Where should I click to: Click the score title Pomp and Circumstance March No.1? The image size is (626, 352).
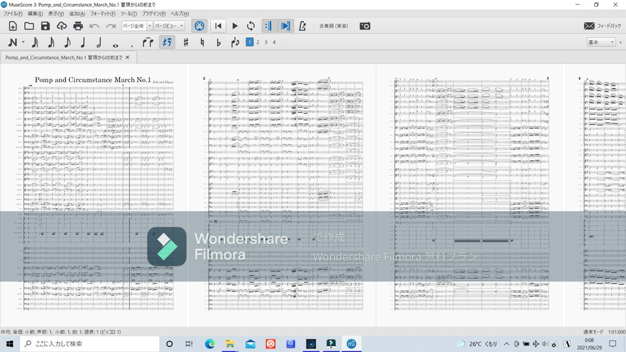pyautogui.click(x=93, y=80)
